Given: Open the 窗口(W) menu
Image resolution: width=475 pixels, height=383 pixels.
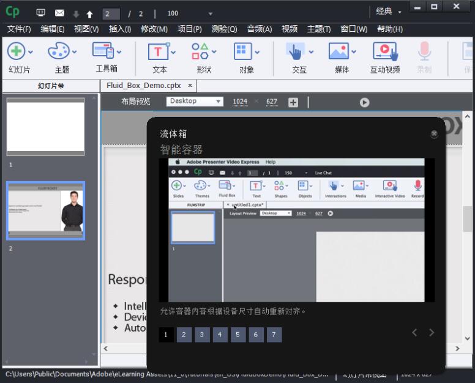Looking at the screenshot, I should (354, 29).
